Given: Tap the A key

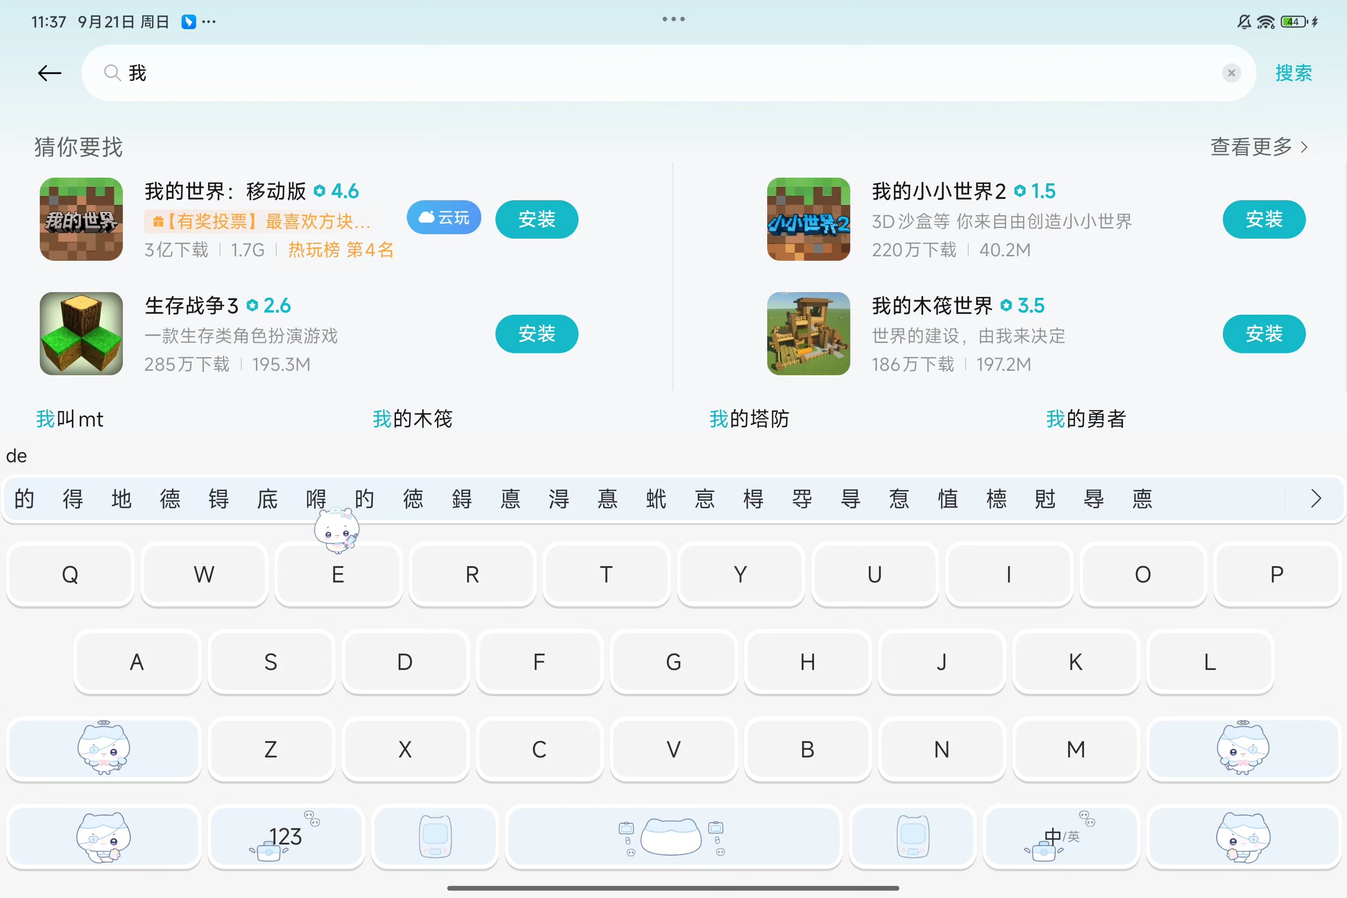Looking at the screenshot, I should (137, 662).
